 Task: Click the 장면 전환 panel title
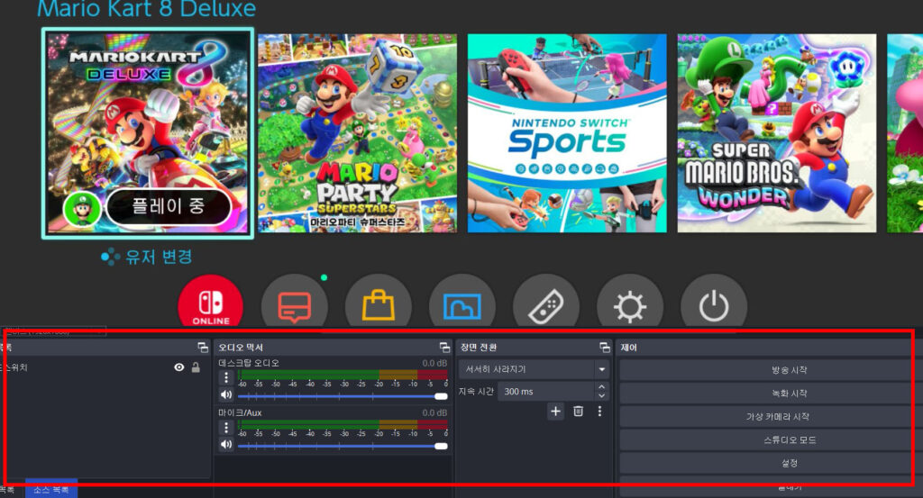tap(479, 348)
